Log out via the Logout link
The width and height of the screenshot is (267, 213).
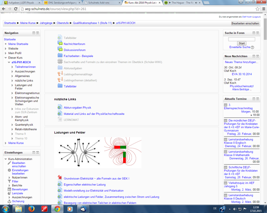coord(256,17)
